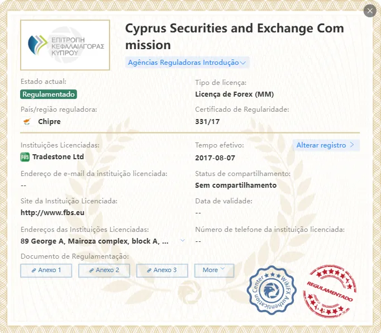Open Alterar registro link
Image resolution: width=381 pixels, height=333 pixels.
(x=326, y=145)
